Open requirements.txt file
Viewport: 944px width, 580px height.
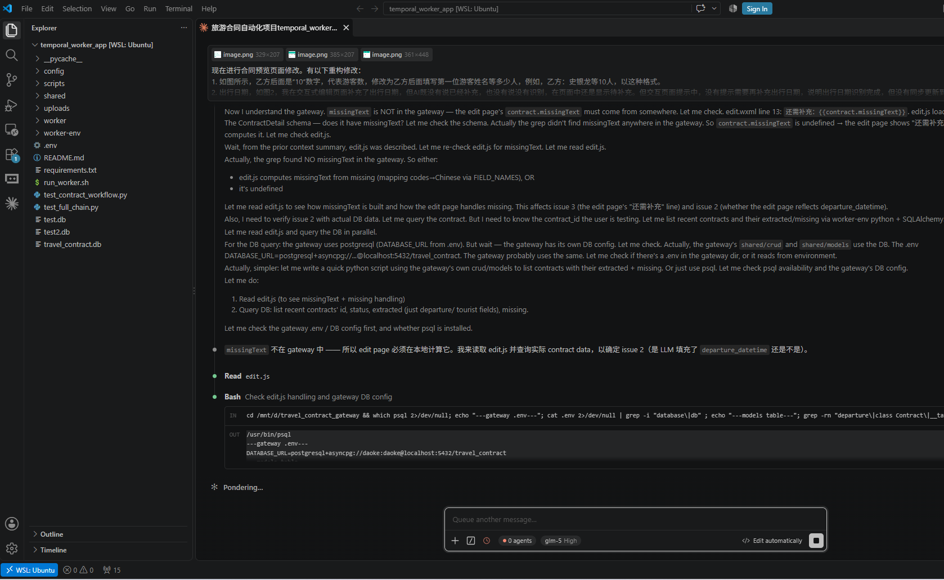[70, 170]
